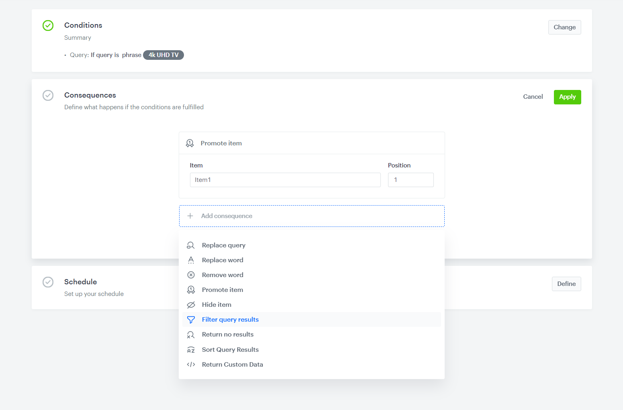This screenshot has width=623, height=410.
Task: Cancel editing the consequences
Action: [x=533, y=97]
